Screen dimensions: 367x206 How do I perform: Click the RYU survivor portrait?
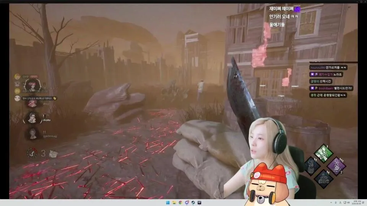(x=32, y=103)
